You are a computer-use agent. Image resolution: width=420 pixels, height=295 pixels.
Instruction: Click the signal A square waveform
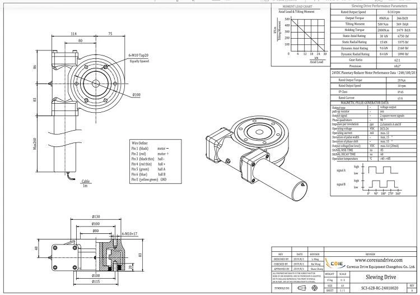381,170
